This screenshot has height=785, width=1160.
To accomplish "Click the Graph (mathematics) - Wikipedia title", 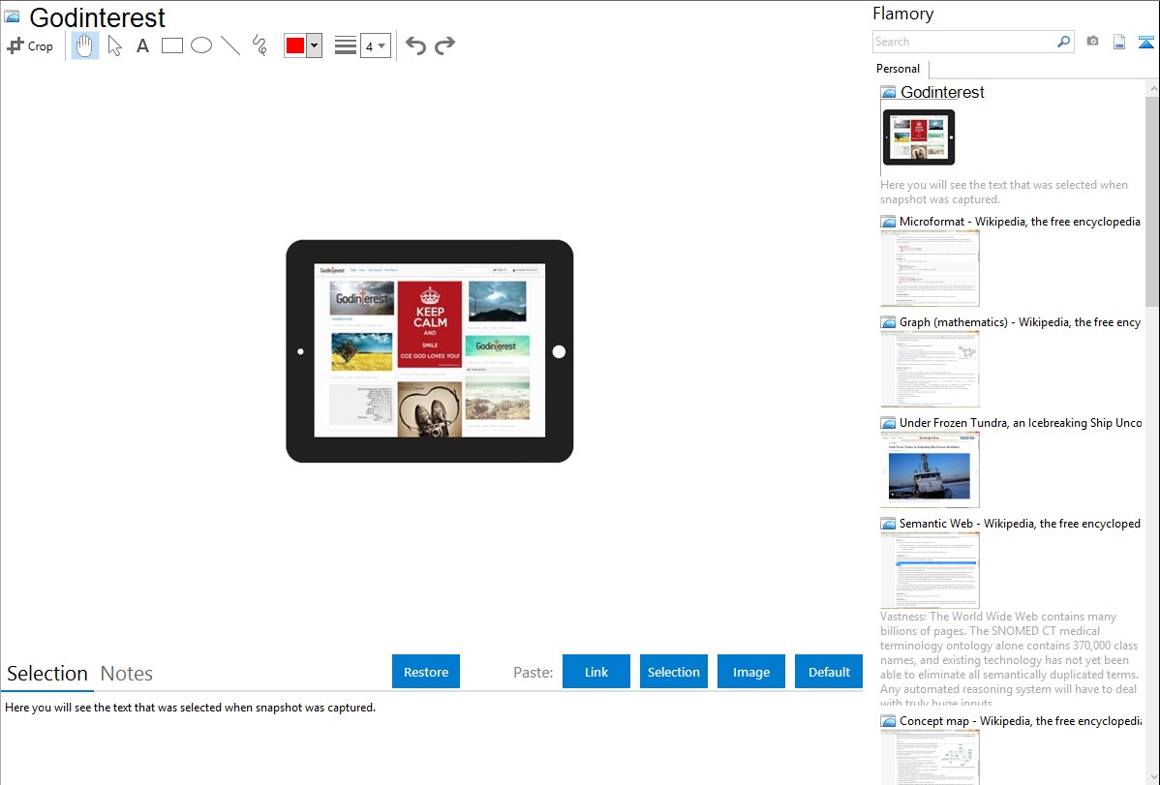I will [1020, 322].
